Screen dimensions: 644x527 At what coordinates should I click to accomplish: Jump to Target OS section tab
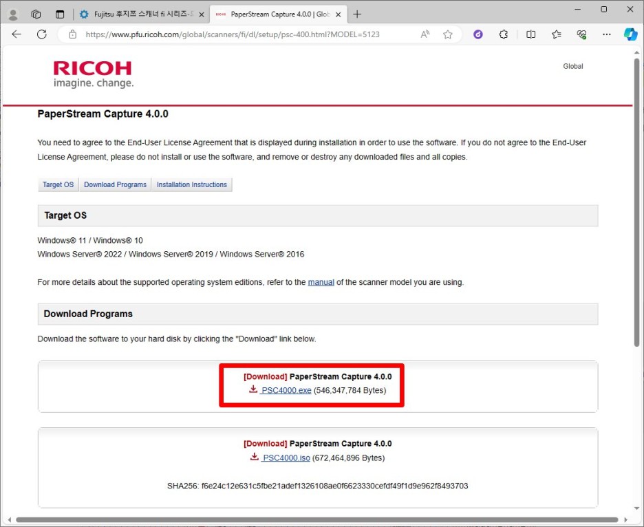tap(58, 185)
